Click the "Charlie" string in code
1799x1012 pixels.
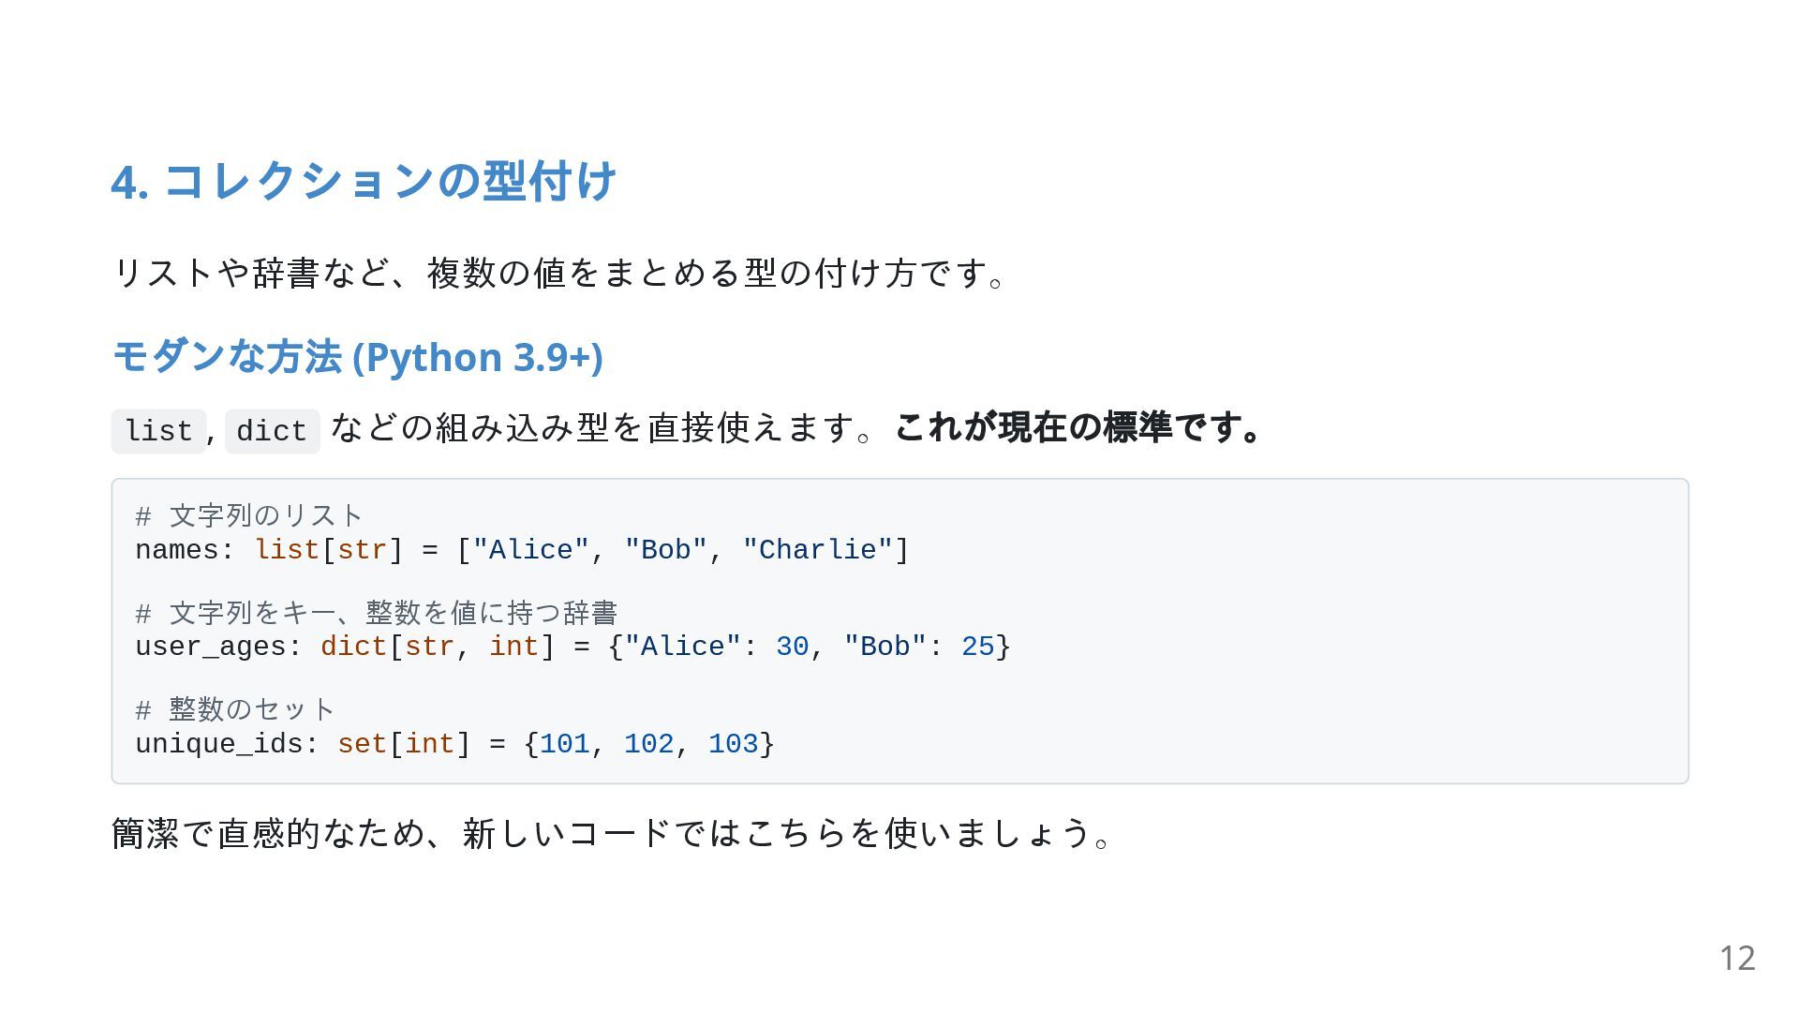pyautogui.click(x=817, y=550)
